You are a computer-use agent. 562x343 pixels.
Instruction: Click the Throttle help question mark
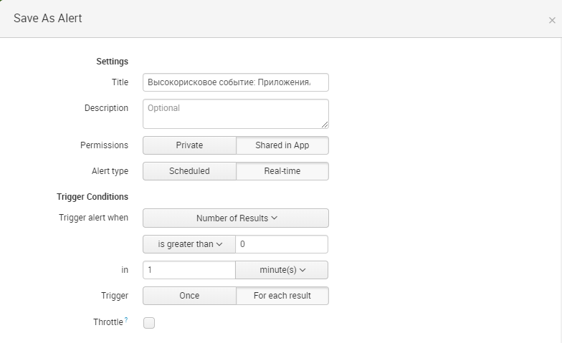126,320
